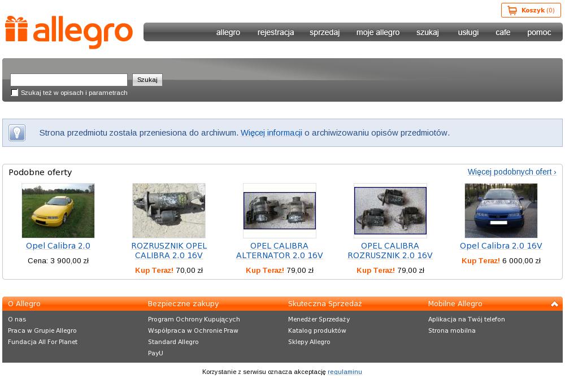Open yellow Opel Calibra car thumbnail
Viewport: 565px width, 383px height.
click(58, 210)
